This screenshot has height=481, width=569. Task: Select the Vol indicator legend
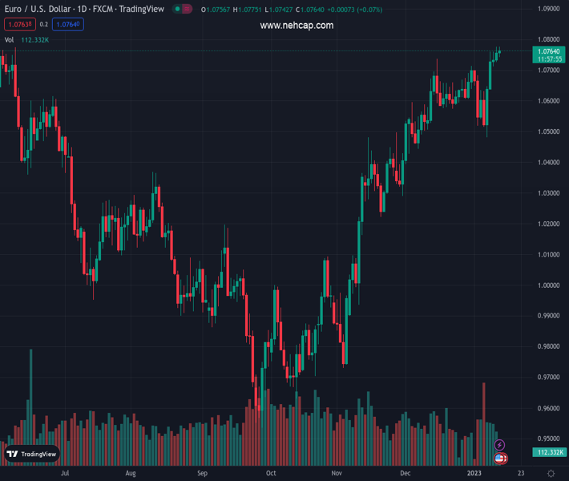[x=10, y=39]
